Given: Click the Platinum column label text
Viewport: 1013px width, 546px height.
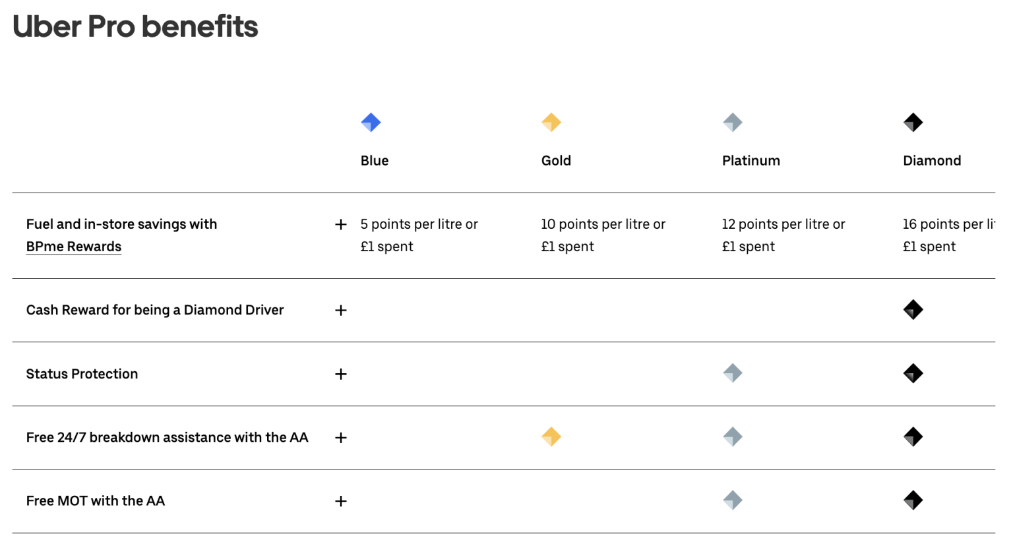Looking at the screenshot, I should click(x=751, y=160).
